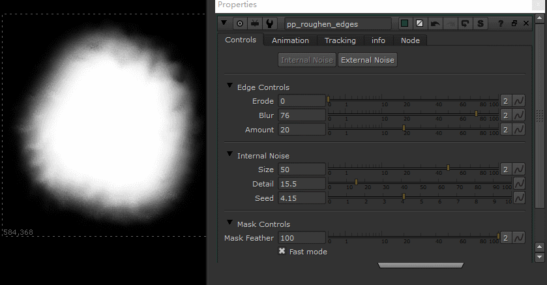547x285 pixels.
Task: Toggle the Amount 2-channel split button
Action: click(506, 129)
